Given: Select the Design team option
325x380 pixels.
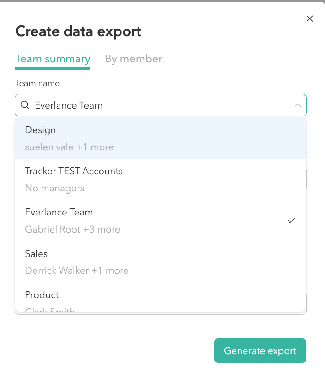Looking at the screenshot, I should (x=41, y=130).
